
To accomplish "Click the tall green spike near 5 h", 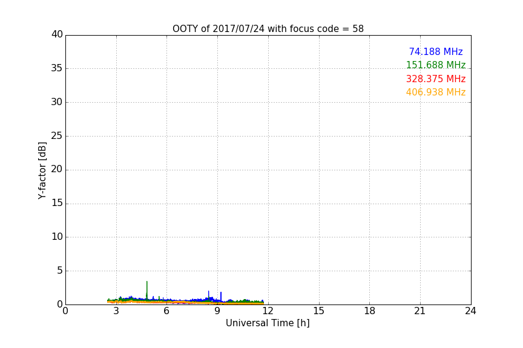I will (x=146, y=290).
